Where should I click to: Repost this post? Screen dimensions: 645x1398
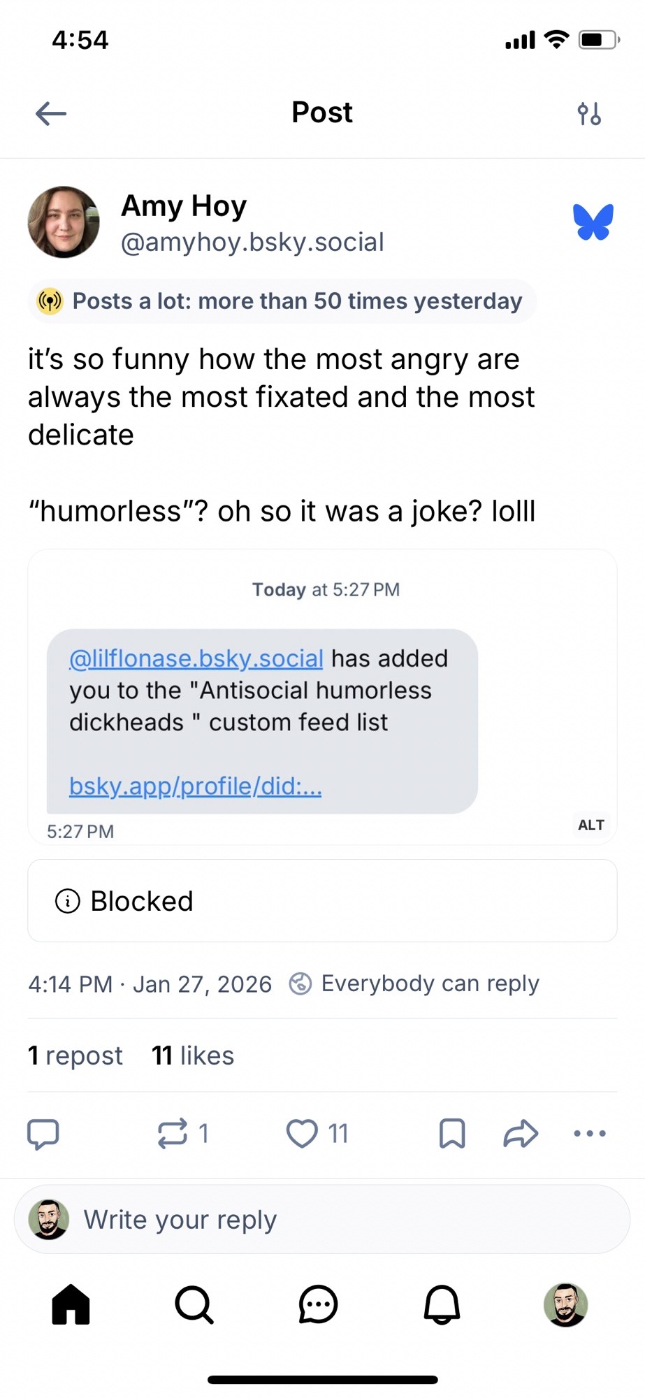(x=173, y=1134)
